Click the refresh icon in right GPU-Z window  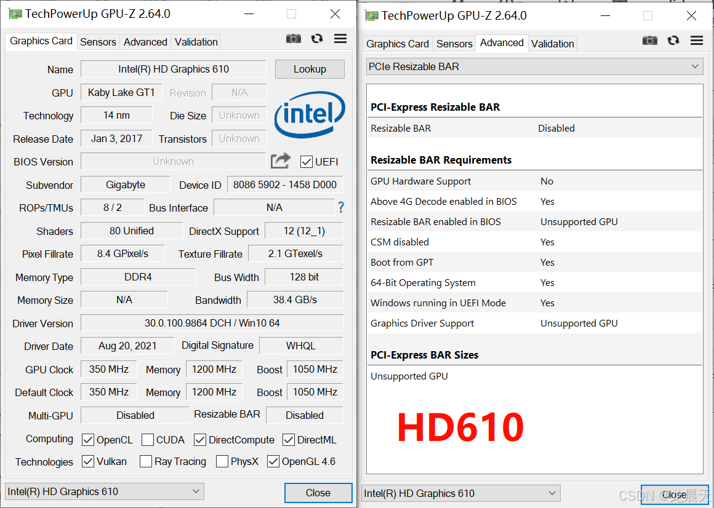[x=673, y=41]
